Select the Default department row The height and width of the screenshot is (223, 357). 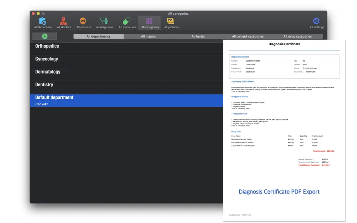point(127,100)
